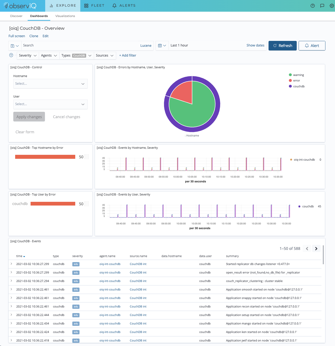Screen dimensions: 335x346
Task: Clone this dashboard
Action: 34,36
